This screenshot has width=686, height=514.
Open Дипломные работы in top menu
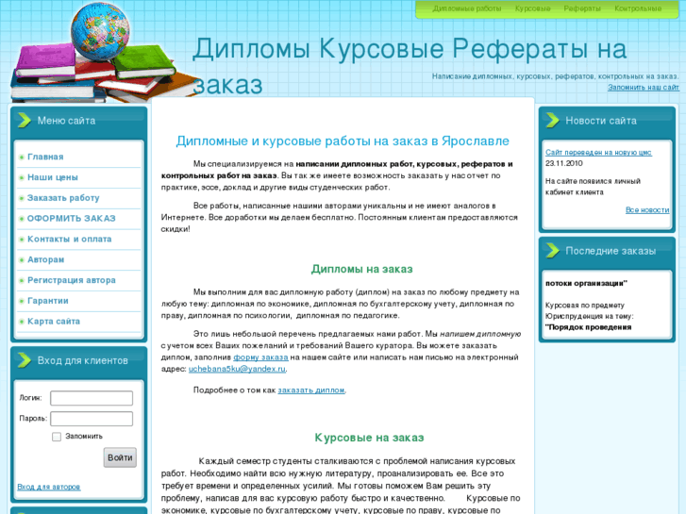[x=467, y=8]
